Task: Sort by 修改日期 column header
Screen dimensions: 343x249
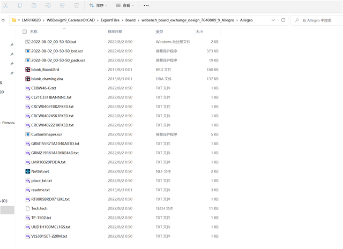Action: [115, 32]
